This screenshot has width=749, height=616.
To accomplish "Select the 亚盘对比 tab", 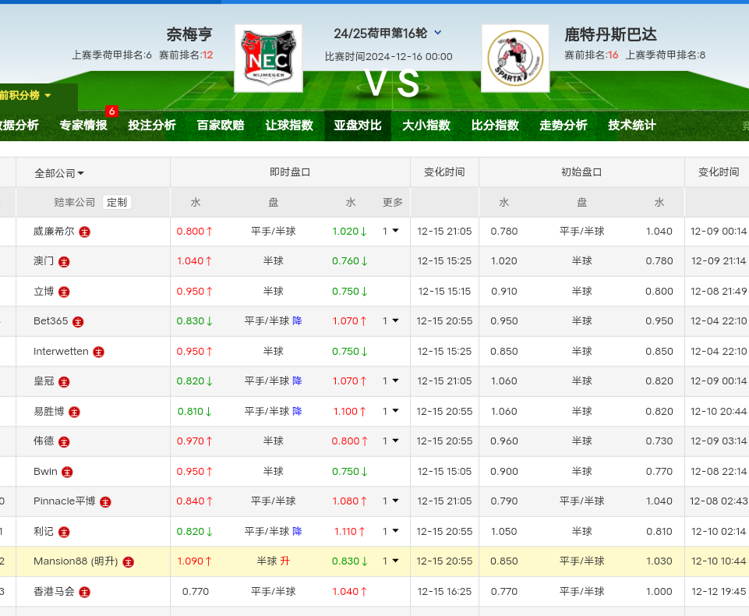I will pos(358,126).
